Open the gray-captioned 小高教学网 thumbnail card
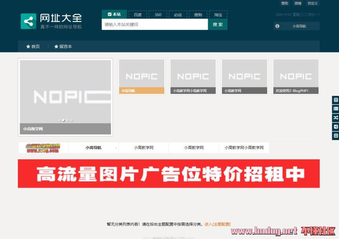Viewport: 339px width, 239px height. 244,77
